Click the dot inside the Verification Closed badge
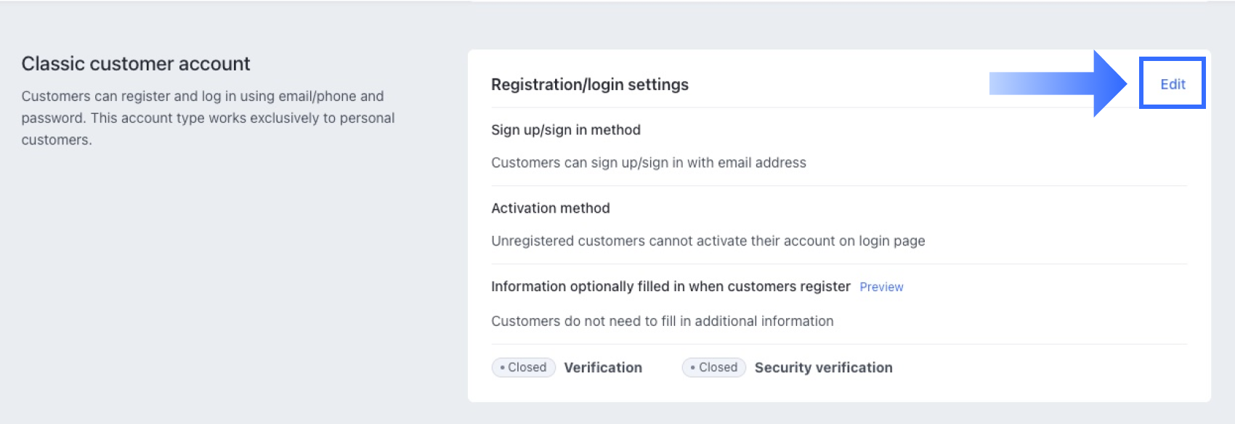 502,368
